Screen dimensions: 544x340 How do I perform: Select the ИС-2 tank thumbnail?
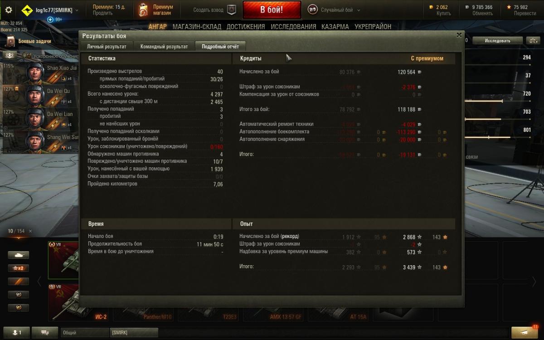(79, 302)
